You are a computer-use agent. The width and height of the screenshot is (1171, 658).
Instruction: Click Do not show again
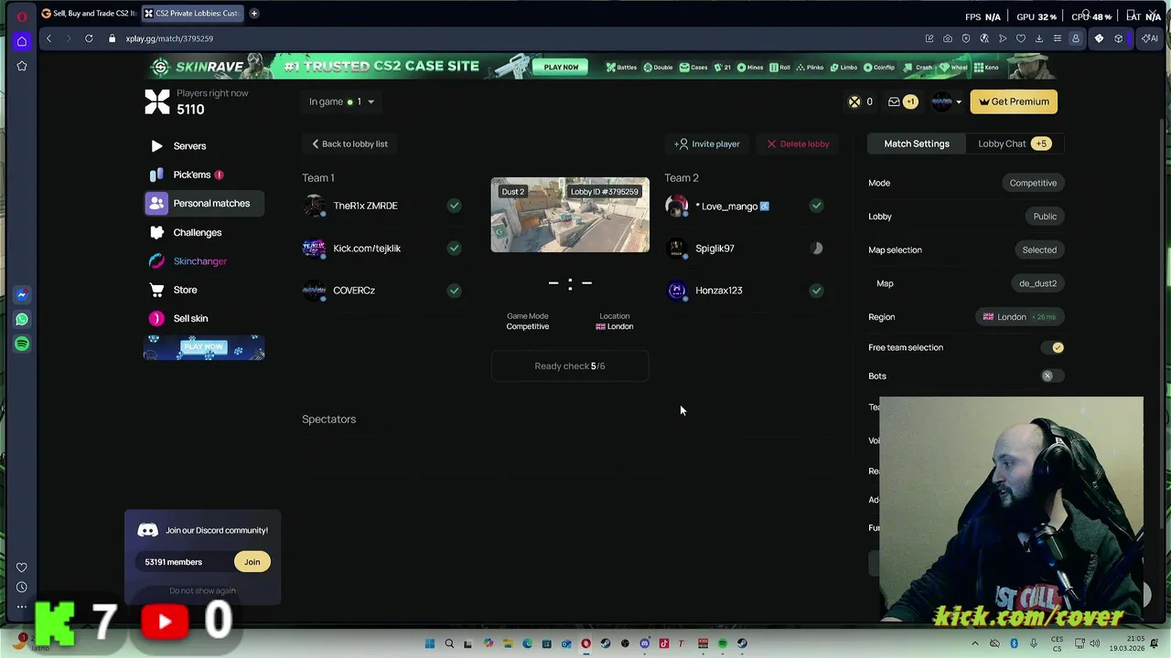[x=202, y=590]
